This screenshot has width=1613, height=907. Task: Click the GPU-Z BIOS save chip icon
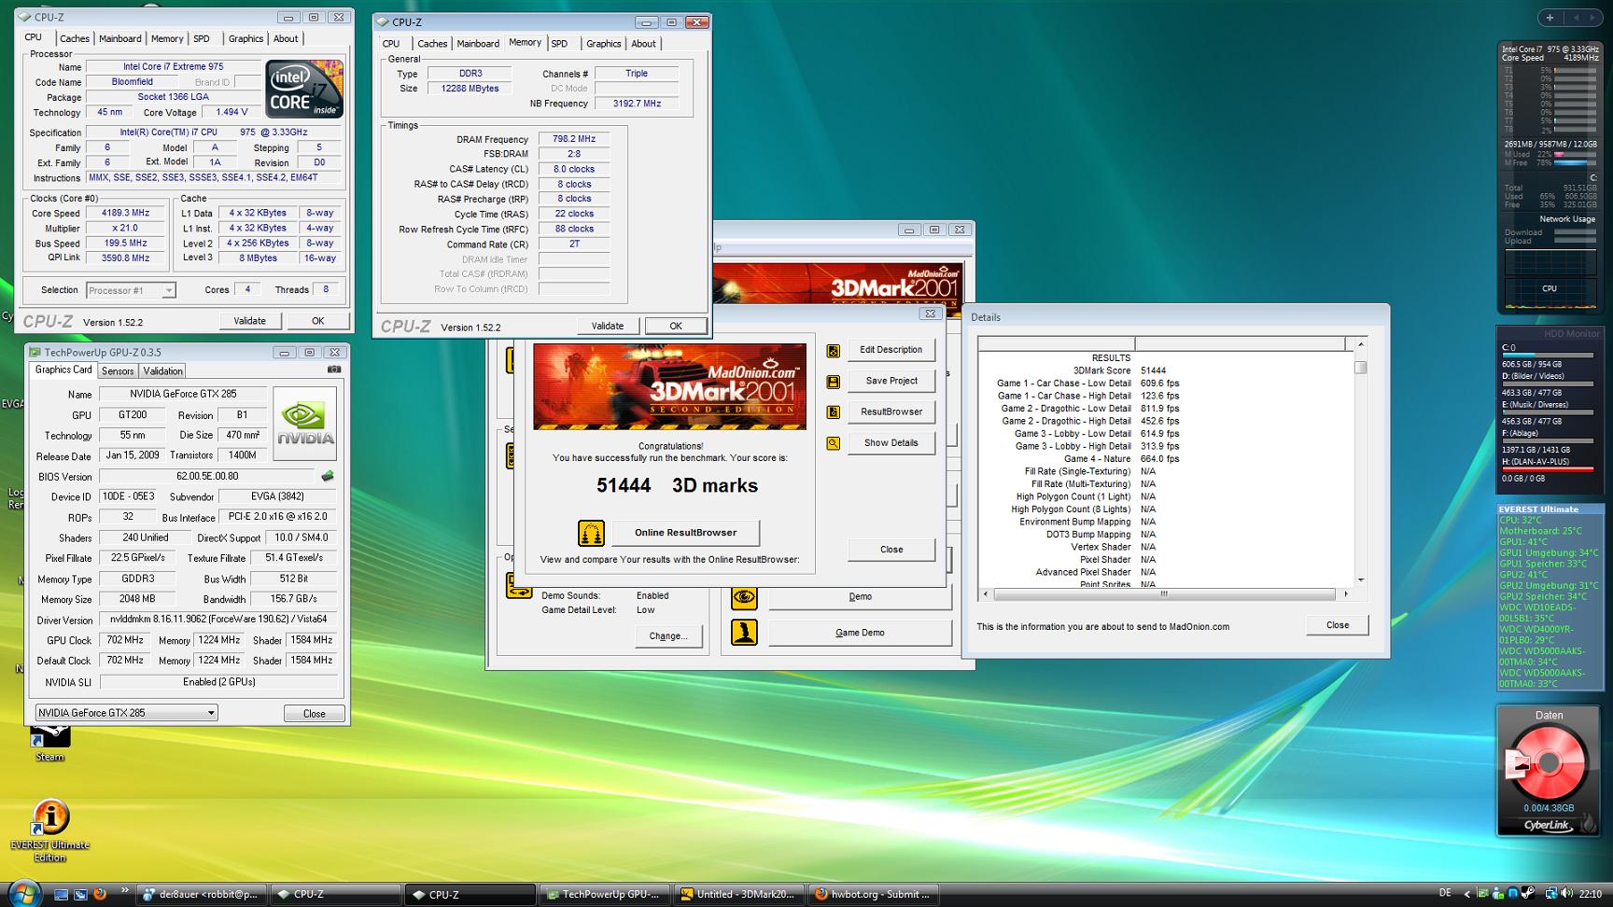pyautogui.click(x=328, y=476)
